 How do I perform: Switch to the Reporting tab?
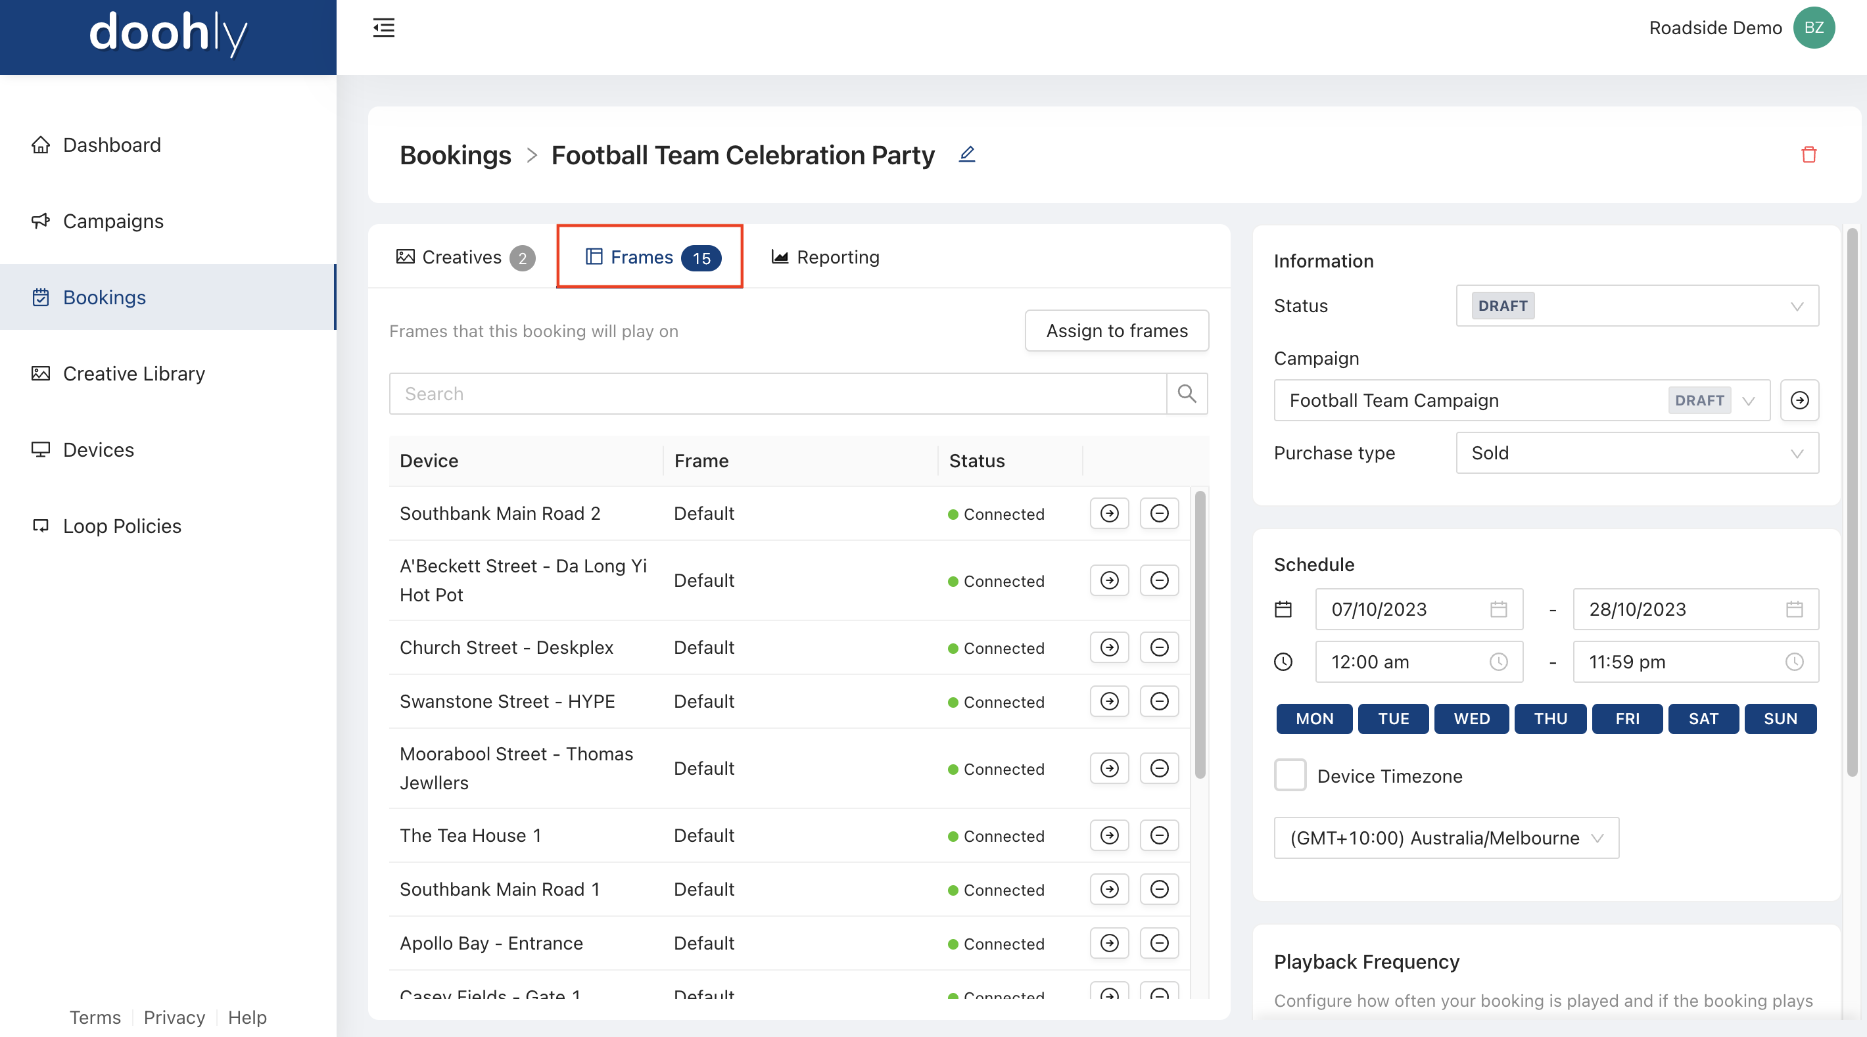[826, 257]
